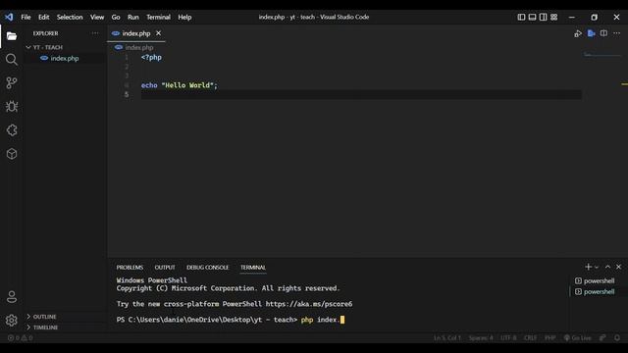Open index.php in the Explorer tree

(65, 59)
